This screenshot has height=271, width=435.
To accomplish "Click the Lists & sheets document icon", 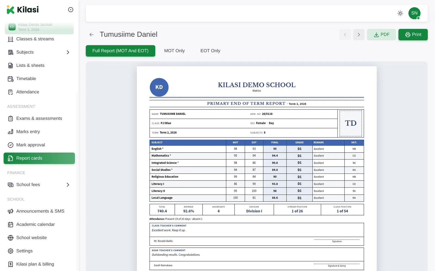I will pos(11,66).
